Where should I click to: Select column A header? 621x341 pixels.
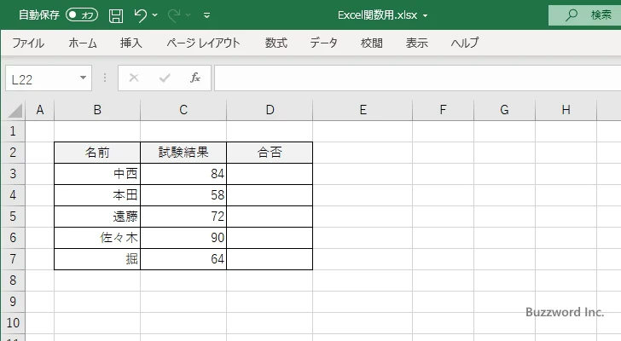coord(39,110)
